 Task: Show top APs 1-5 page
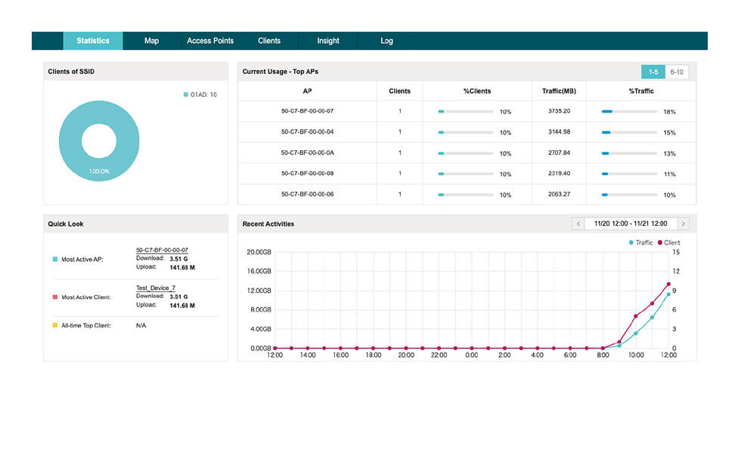pyautogui.click(x=653, y=72)
